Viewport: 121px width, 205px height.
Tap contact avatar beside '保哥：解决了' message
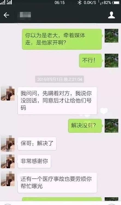(8, 144)
